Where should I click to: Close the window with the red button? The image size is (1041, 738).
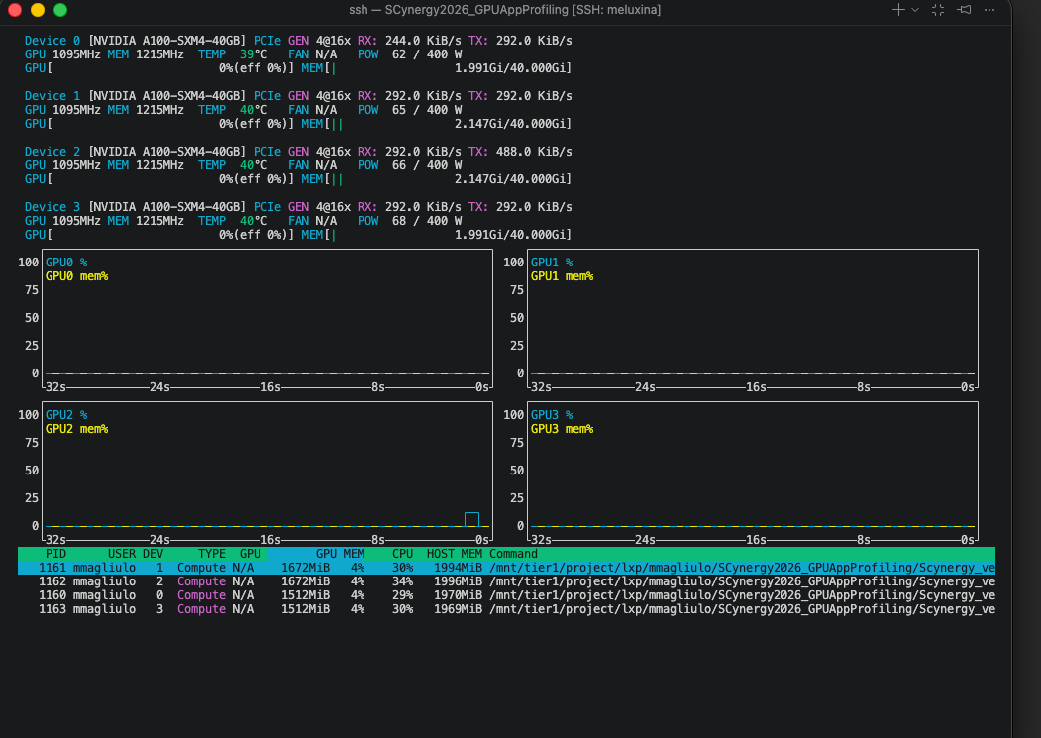coord(15,10)
